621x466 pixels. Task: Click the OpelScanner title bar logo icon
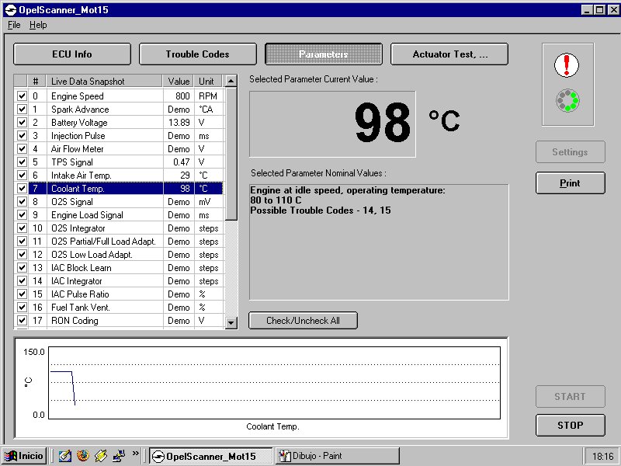coord(11,10)
